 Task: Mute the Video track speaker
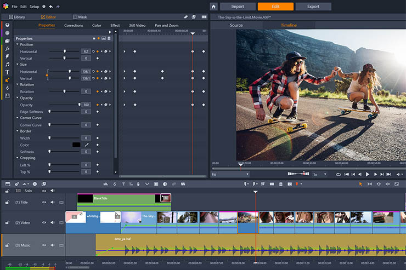coord(53,222)
